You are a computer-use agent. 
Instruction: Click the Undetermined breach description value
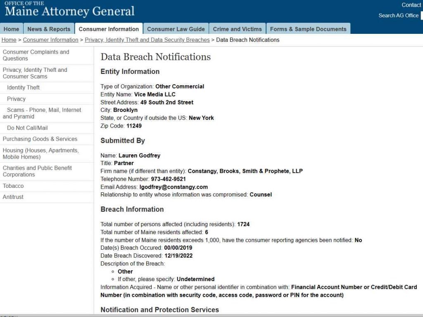(x=195, y=279)
